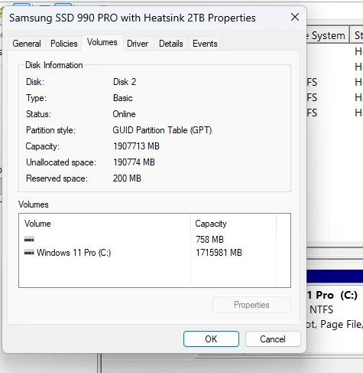Viewport: 363px width, 373px height.
Task: Click the Reserved space label
Action: (57, 178)
